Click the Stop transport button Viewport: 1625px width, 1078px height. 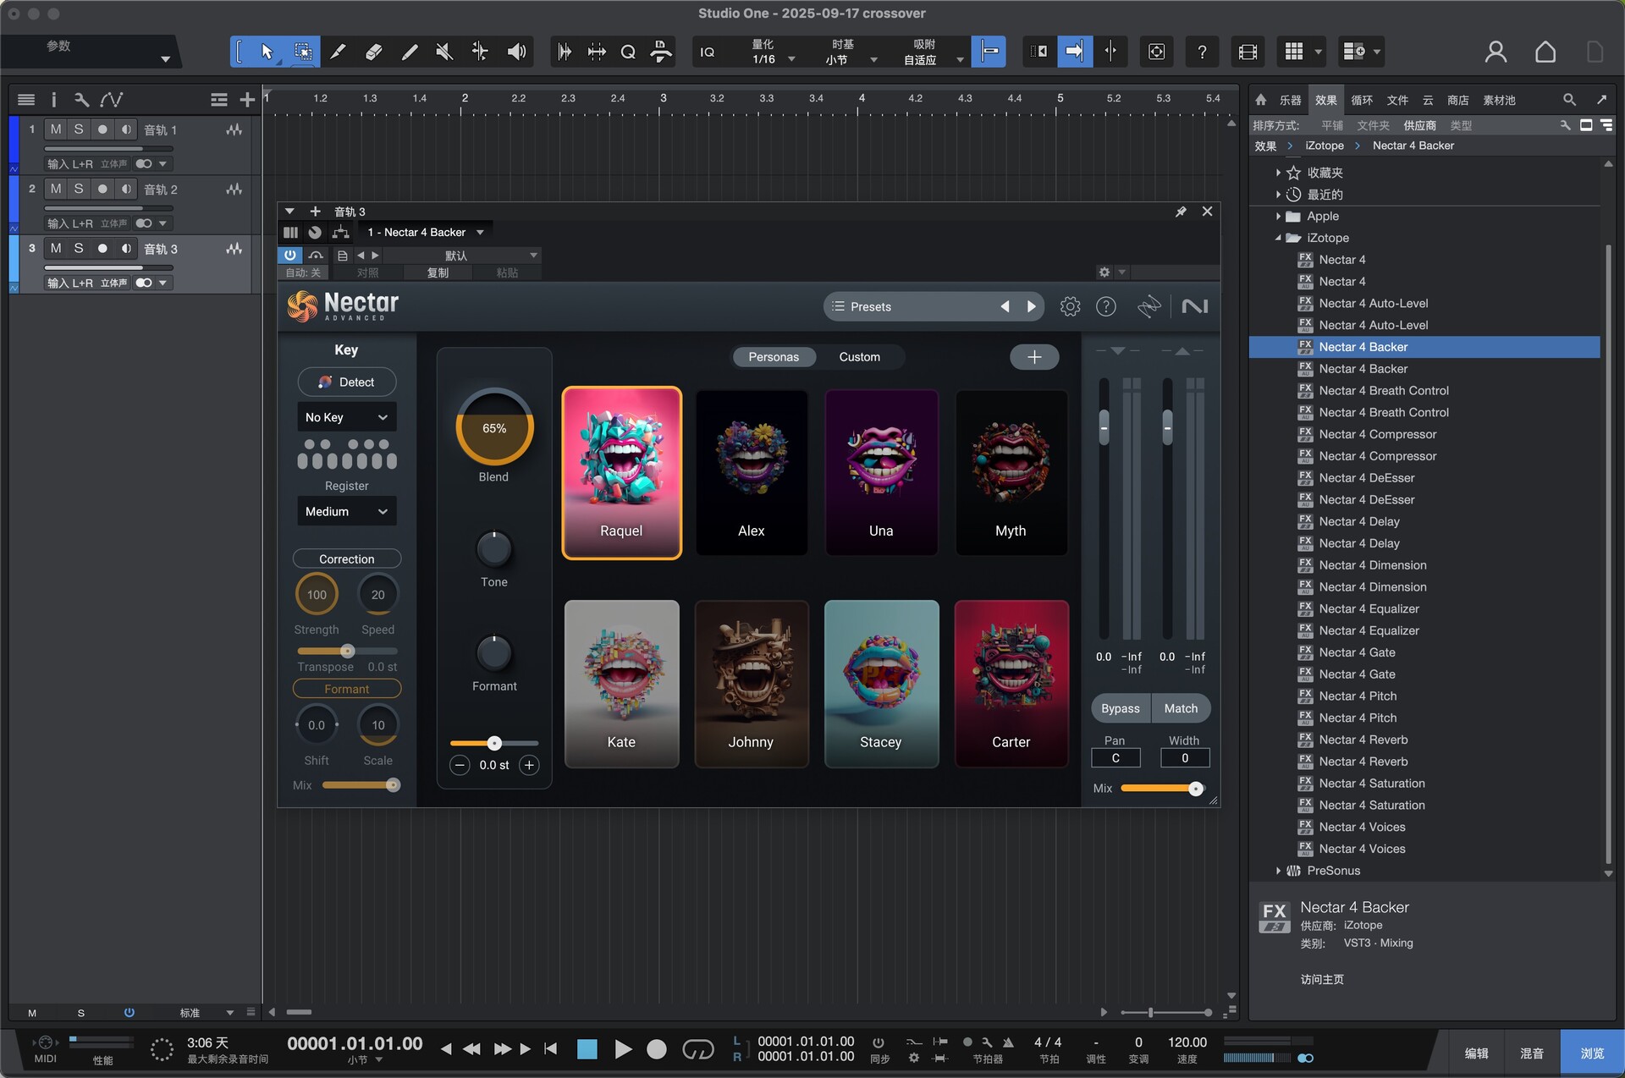[x=587, y=1049]
